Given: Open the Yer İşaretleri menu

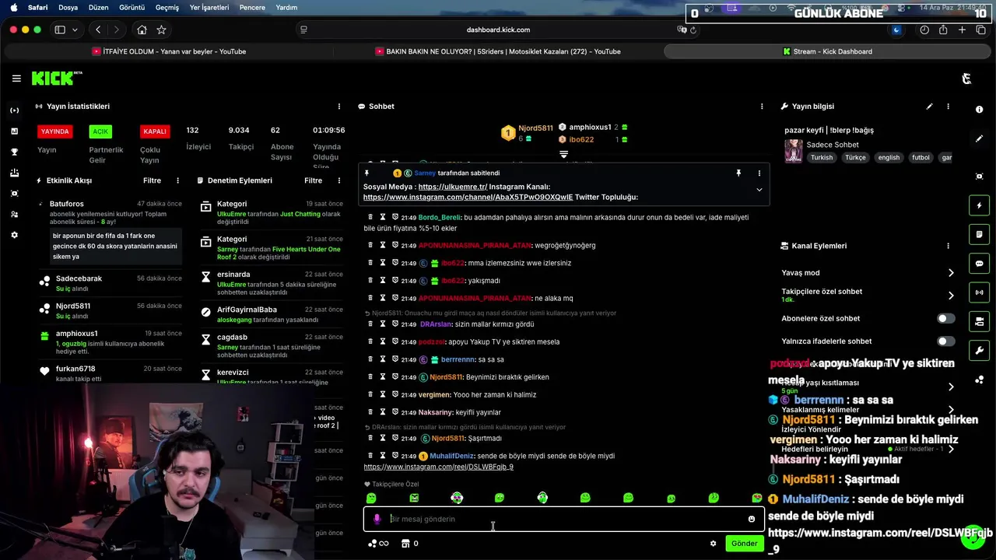Looking at the screenshot, I should point(209,8).
